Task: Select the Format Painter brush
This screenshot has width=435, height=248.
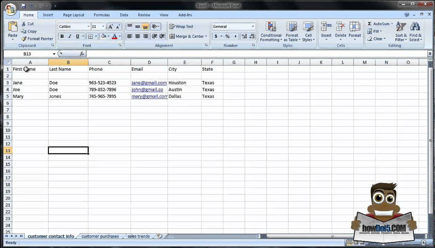Action: coord(24,39)
